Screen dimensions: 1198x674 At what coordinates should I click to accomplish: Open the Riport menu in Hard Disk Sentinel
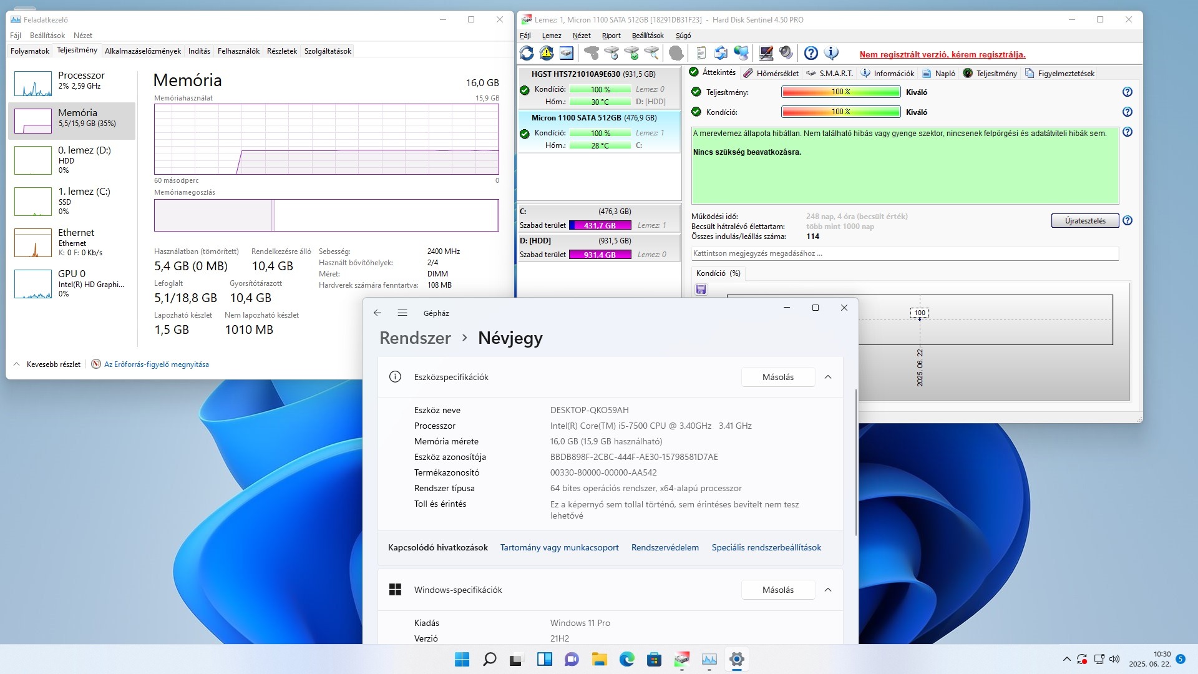(611, 36)
